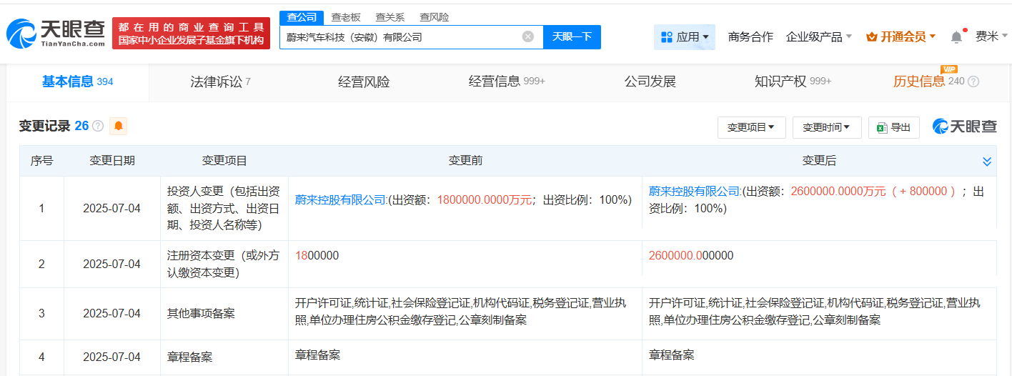Switch to the 经营风险 tab
The image size is (1012, 376).
(364, 81)
